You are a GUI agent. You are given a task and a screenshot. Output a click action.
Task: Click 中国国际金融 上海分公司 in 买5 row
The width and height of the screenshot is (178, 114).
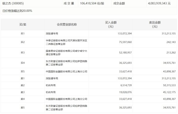(x=66, y=72)
